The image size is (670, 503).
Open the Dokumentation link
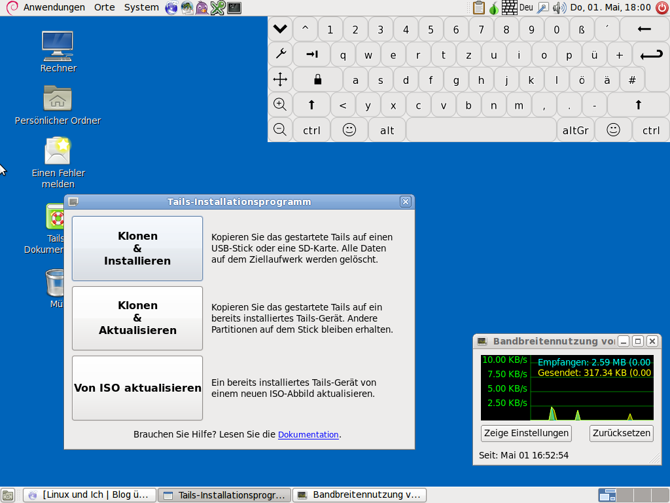308,434
